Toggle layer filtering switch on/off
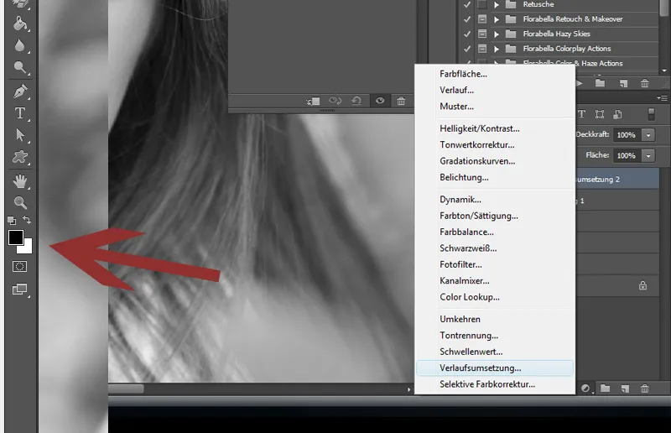Screen dimensions: 671x433 click(x=651, y=114)
